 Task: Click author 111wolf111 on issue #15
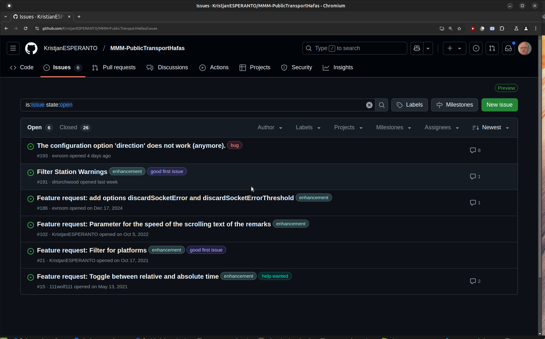(61, 287)
